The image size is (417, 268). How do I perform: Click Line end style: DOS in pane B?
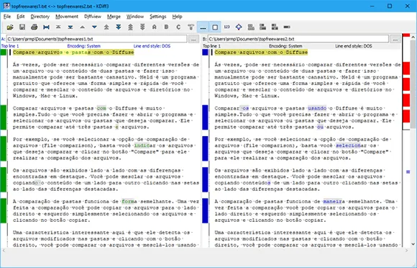[354, 46]
